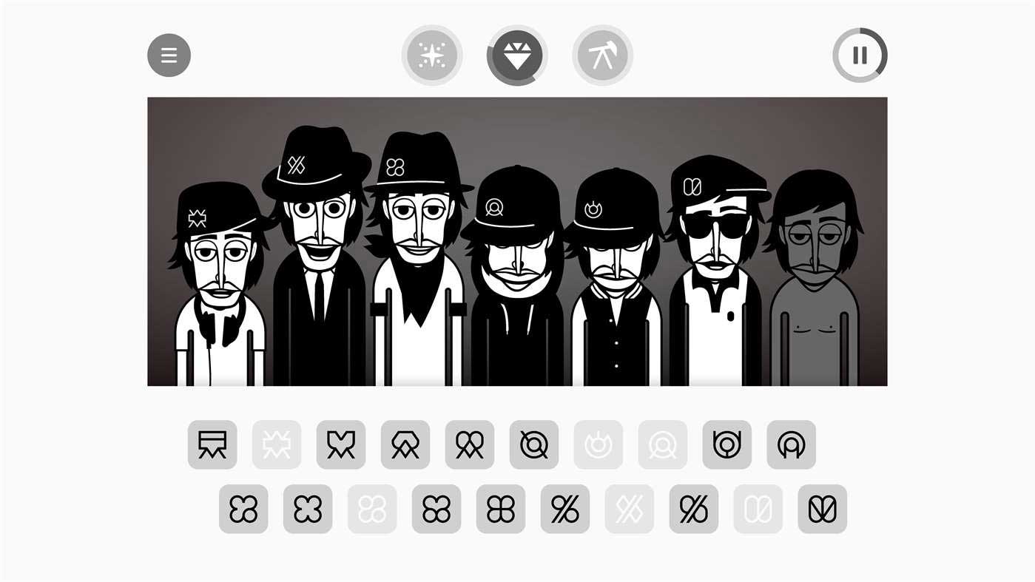The width and height of the screenshot is (1035, 582).
Task: Pick the faded spiky burst sound icon
Action: [x=277, y=444]
